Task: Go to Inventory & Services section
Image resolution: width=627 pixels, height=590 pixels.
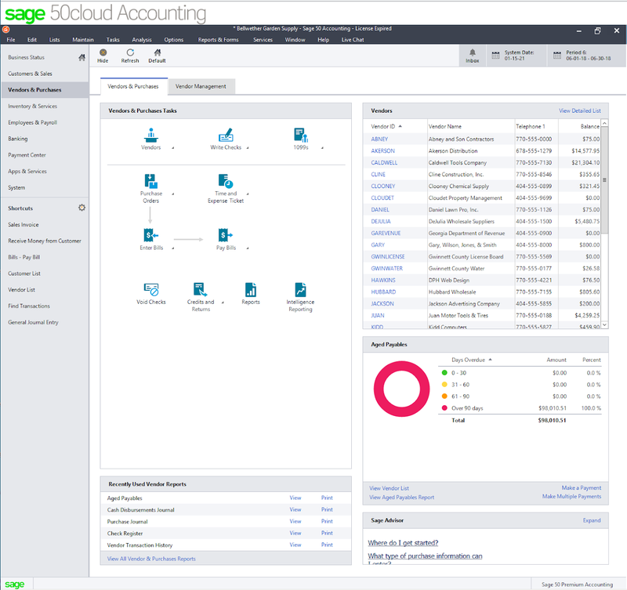Action: [x=32, y=106]
